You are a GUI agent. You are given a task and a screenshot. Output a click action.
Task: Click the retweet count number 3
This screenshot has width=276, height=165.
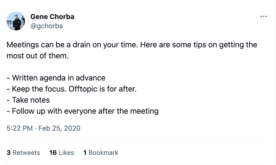point(9,153)
